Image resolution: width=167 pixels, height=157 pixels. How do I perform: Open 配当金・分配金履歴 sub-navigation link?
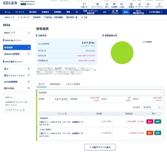pyautogui.click(x=53, y=17)
